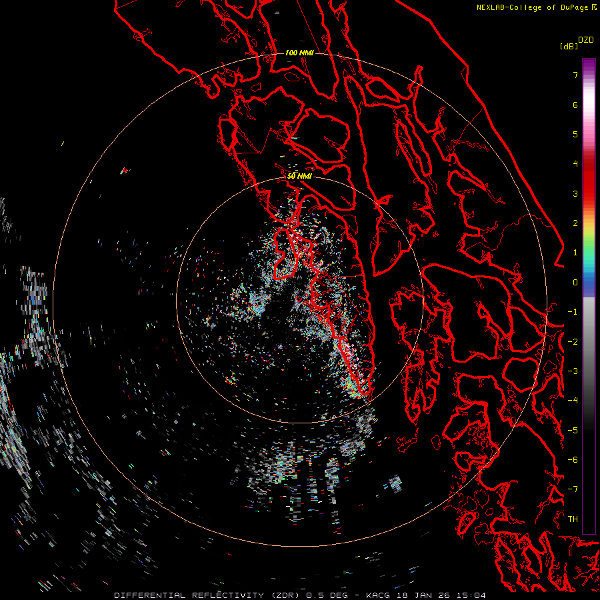Click the TH threshold label on scale
This screenshot has height=600, width=600.
(573, 519)
